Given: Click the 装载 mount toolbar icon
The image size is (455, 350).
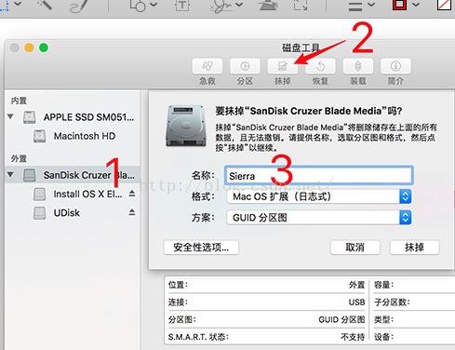Looking at the screenshot, I should pos(358,66).
